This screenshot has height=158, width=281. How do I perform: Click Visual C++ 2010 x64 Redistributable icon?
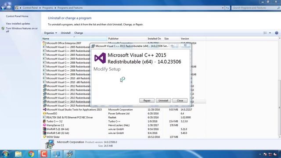click(44, 78)
